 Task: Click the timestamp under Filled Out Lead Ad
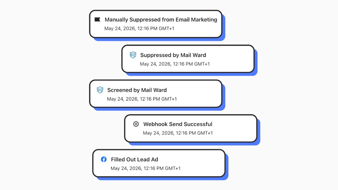[146, 168]
